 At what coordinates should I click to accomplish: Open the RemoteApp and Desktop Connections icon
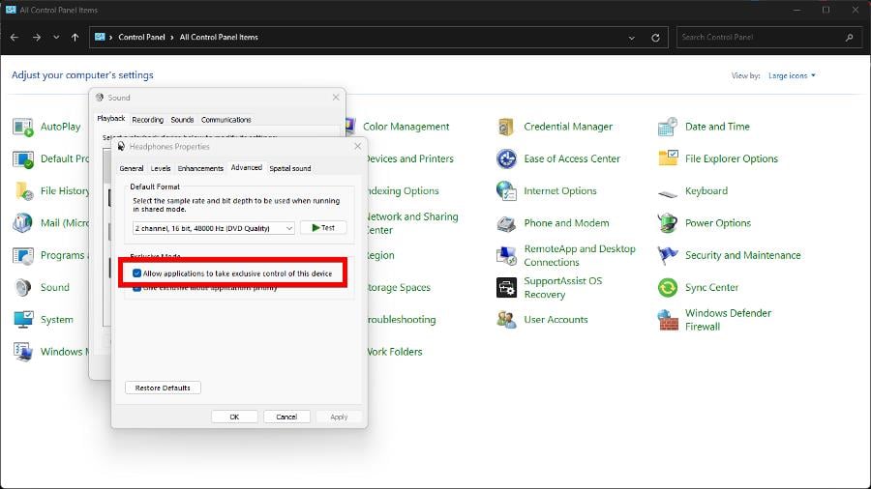tap(506, 255)
